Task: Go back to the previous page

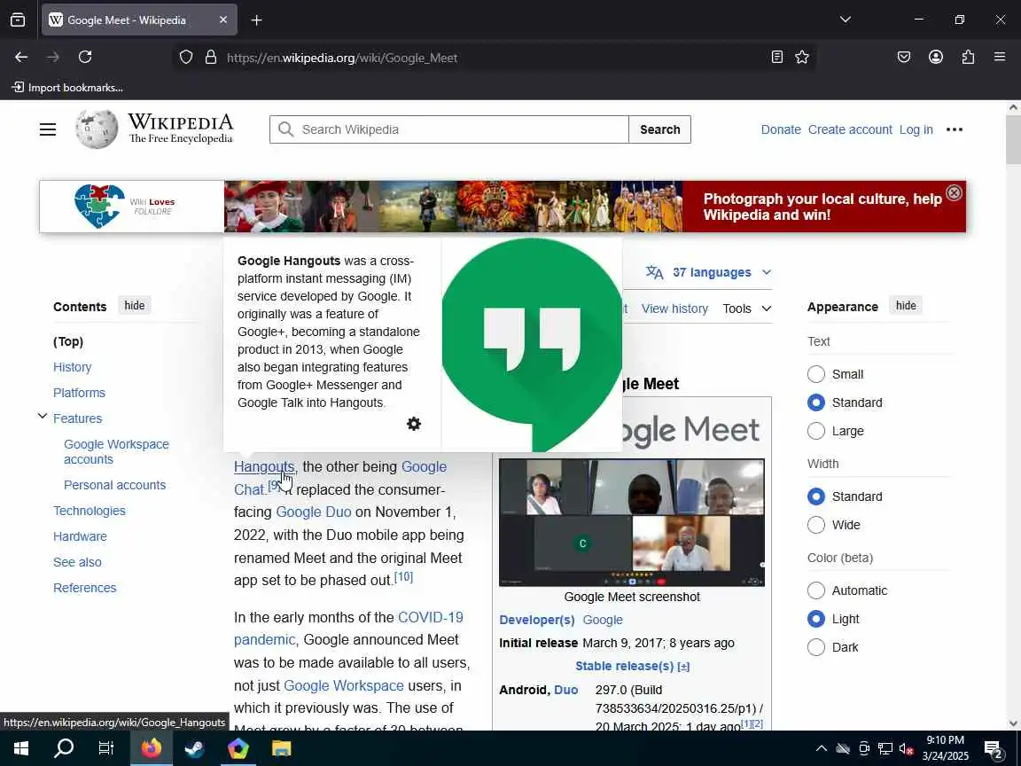Action: (x=21, y=58)
